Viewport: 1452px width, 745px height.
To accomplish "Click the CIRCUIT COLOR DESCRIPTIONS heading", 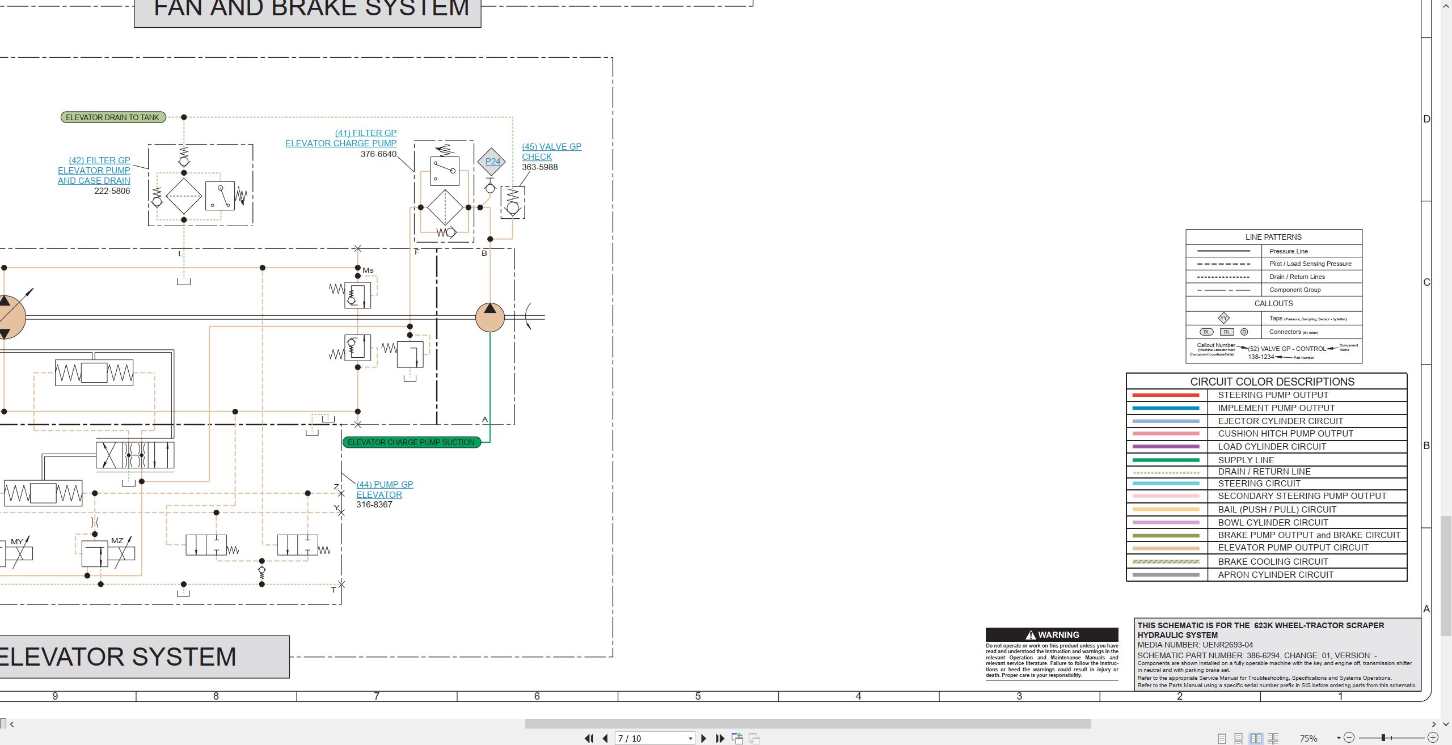I will [1272, 382].
